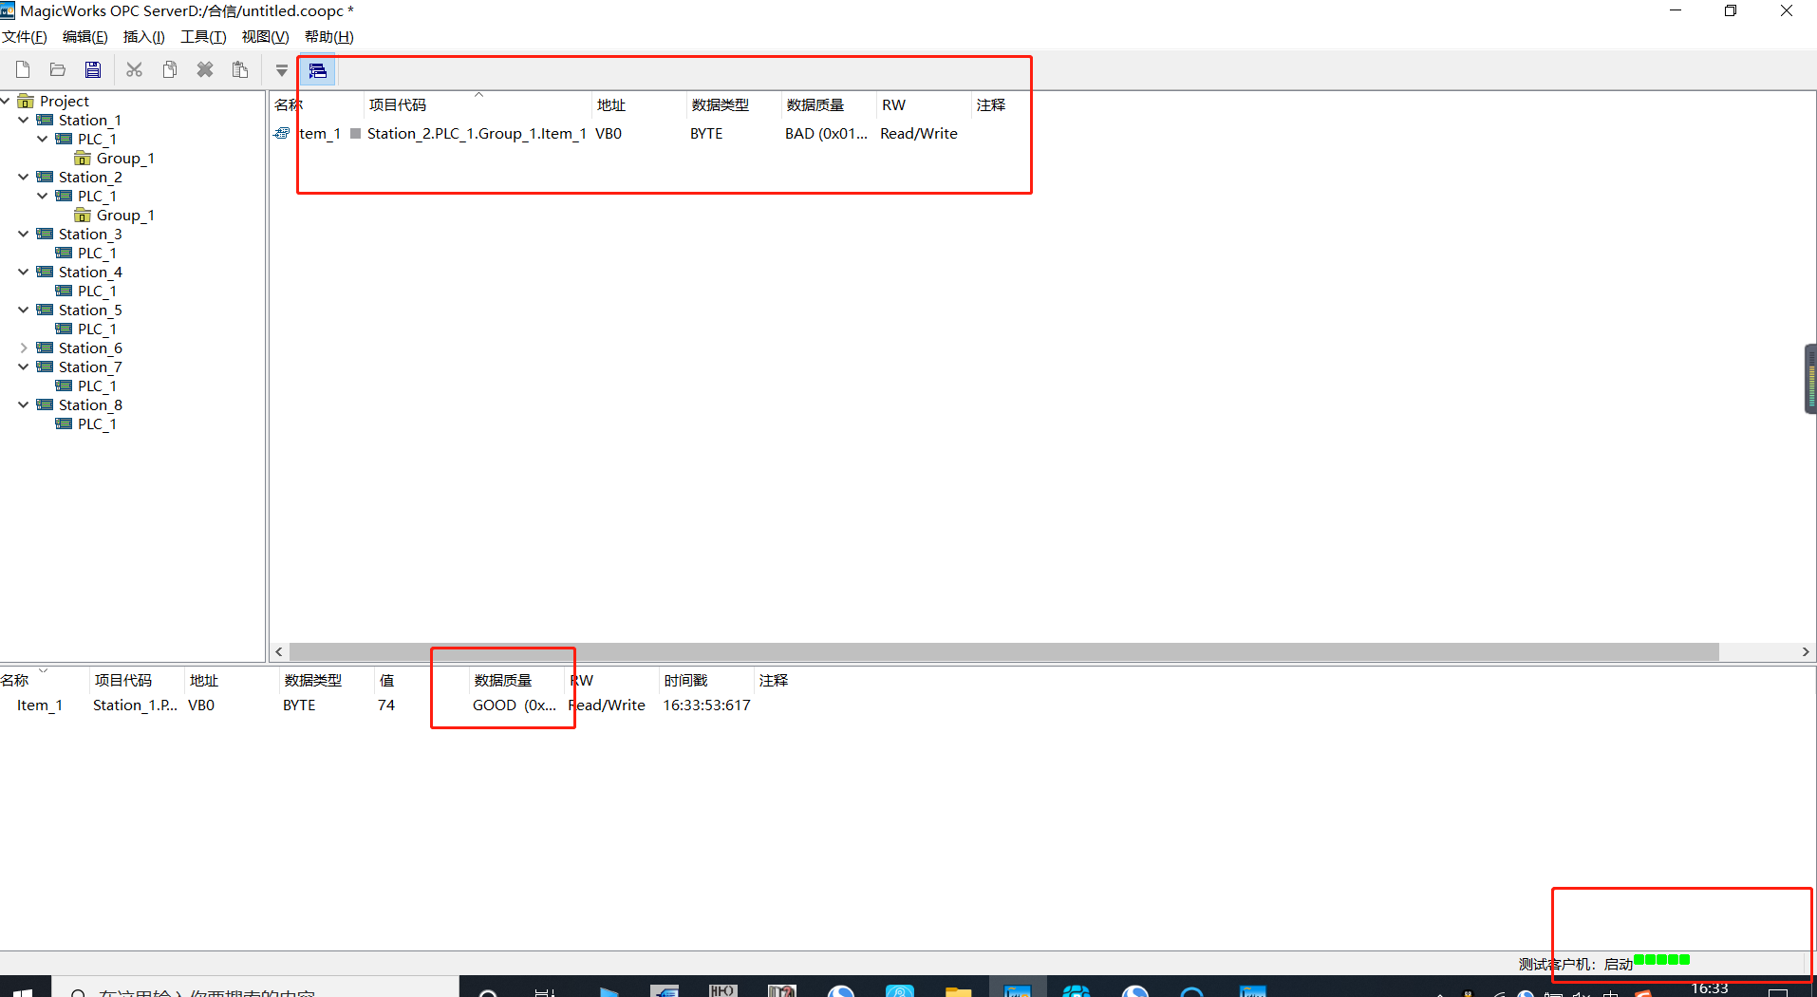
Task: Select PLC_1 label under Station_7
Action: pyautogui.click(x=97, y=386)
